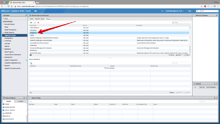Image resolution: width=220 pixels, height=124 pixels.
Task: Open the Administrator@LAB.LOCAL user dropdown
Action: tap(175, 11)
